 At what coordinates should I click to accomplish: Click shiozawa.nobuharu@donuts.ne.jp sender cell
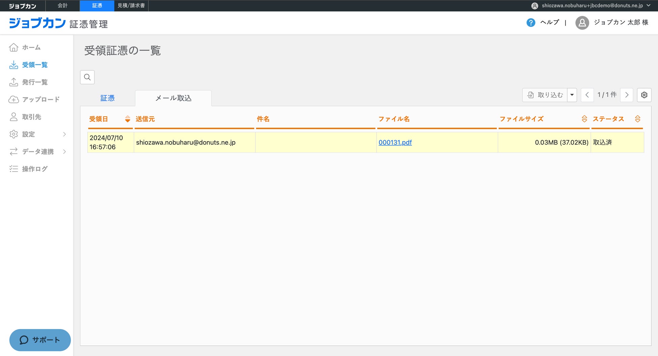tap(194, 142)
